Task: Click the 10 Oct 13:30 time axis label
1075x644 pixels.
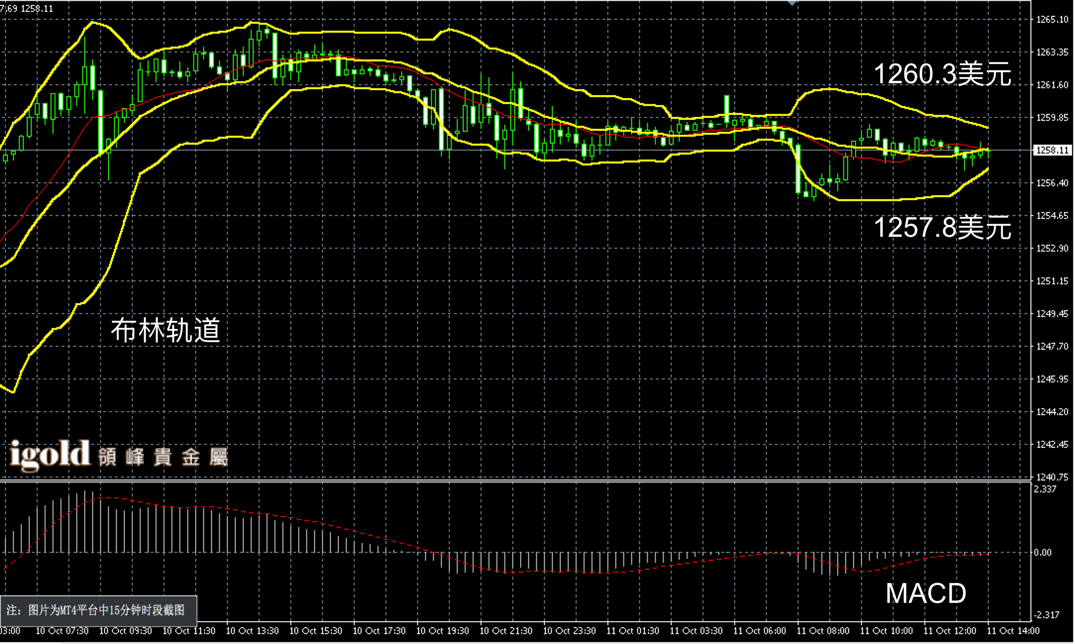Action: tap(252, 631)
